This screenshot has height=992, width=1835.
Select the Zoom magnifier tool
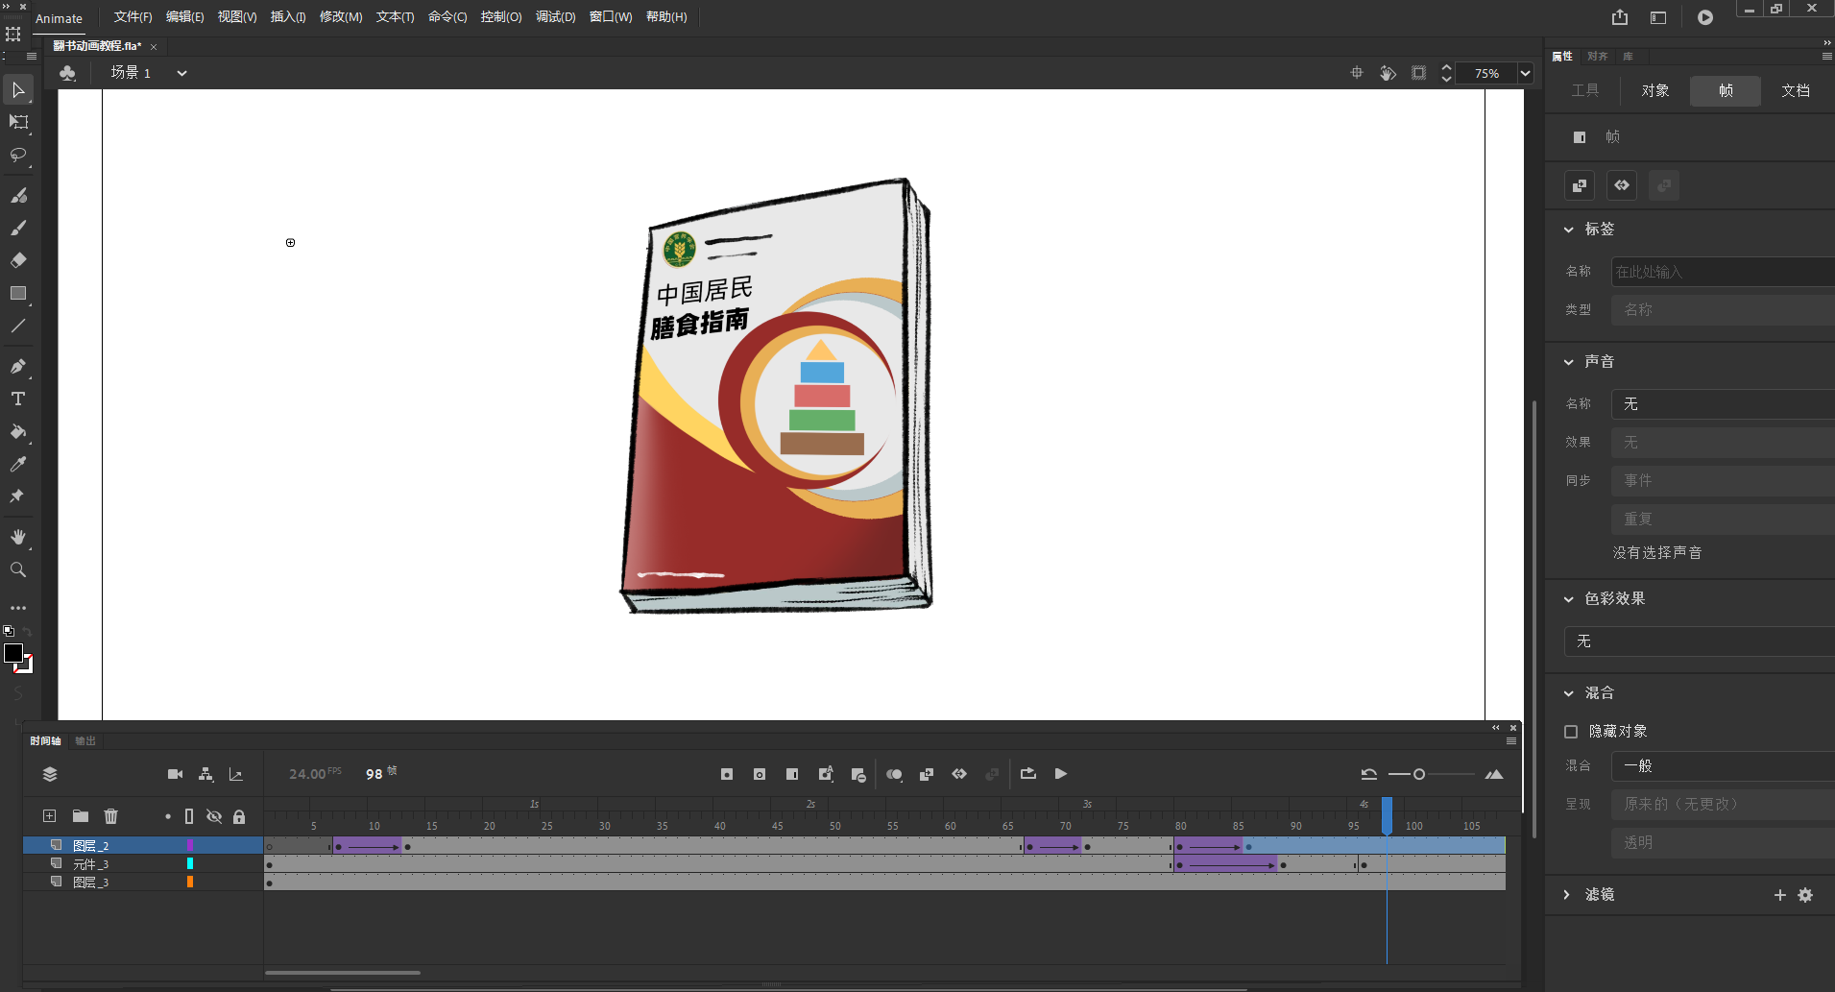(18, 569)
